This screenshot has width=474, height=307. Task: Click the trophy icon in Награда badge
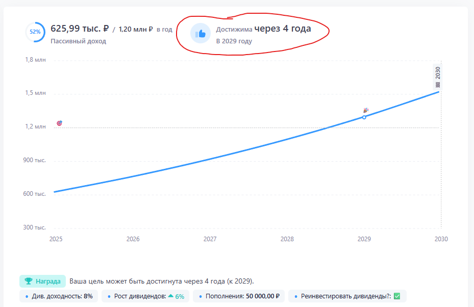[x=29, y=281]
